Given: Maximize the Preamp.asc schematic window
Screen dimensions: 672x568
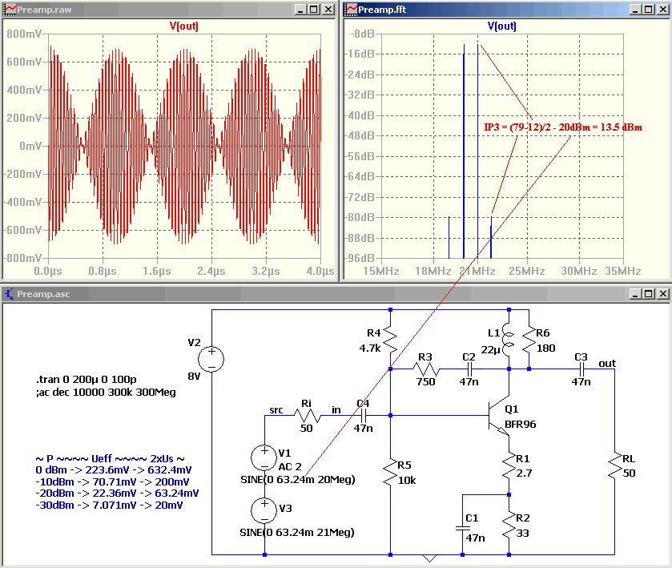Looking at the screenshot, I should 649,294.
